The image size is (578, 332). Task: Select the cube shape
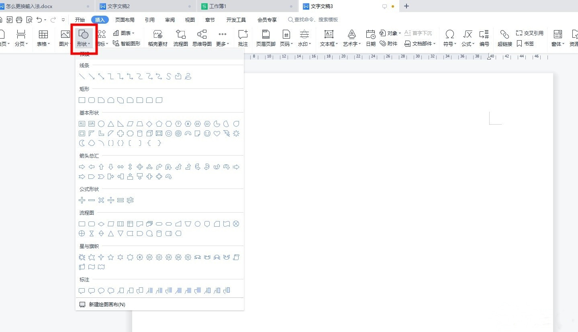pos(149,133)
